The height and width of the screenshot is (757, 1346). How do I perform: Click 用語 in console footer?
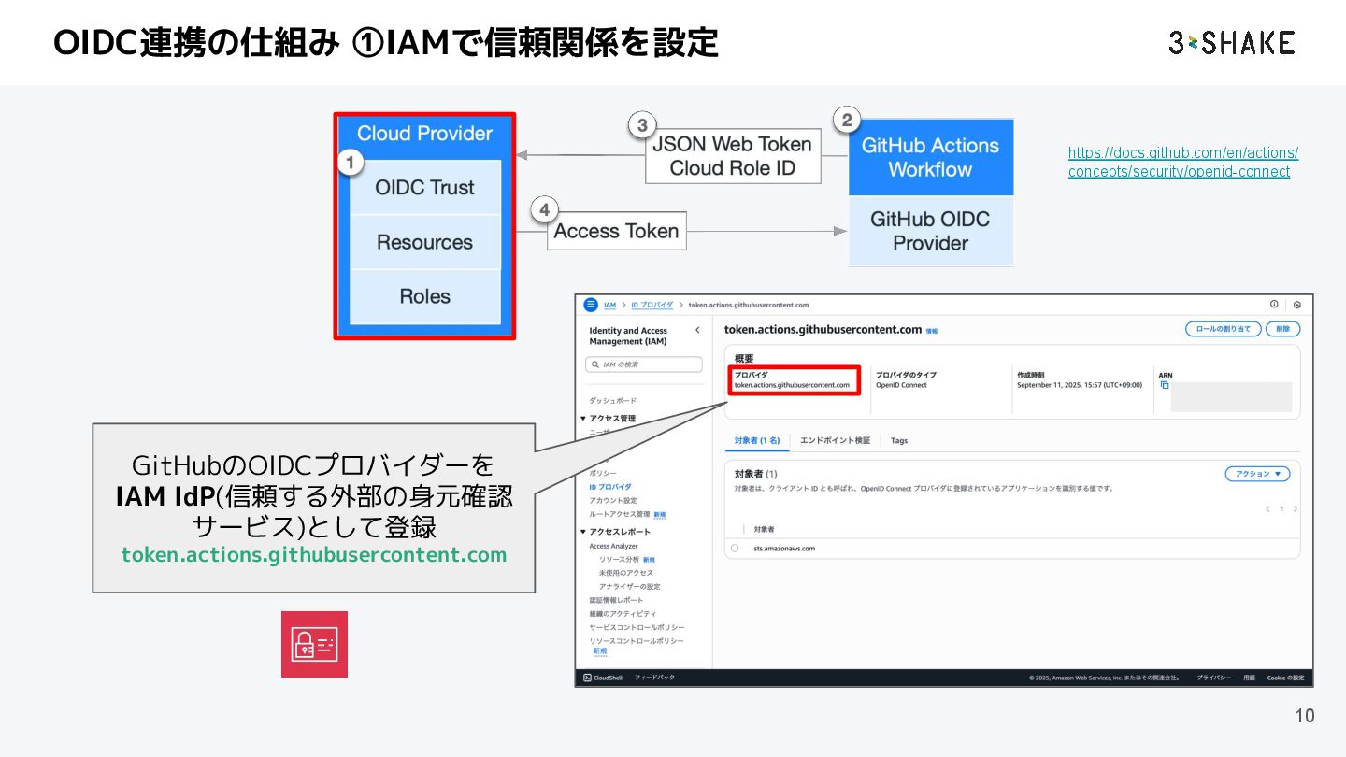(x=1249, y=678)
